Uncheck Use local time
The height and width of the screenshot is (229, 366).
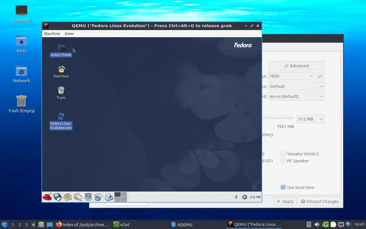pos(283,187)
